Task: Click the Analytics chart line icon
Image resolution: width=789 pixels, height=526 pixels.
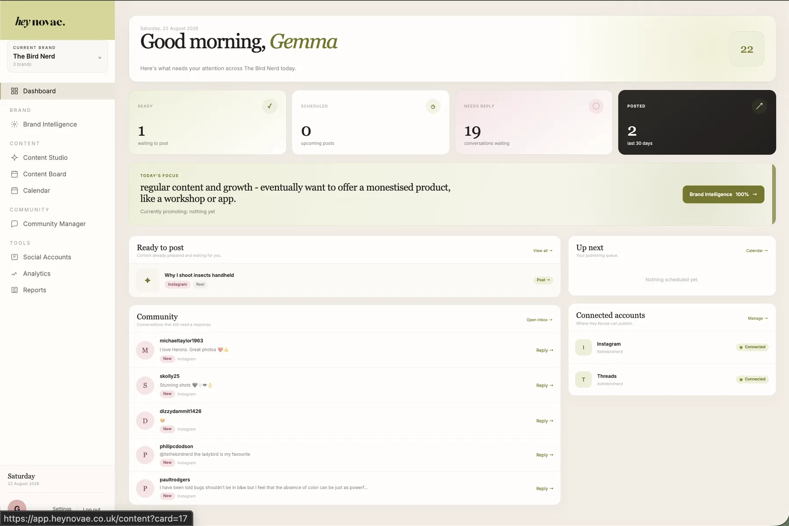Action: point(14,274)
